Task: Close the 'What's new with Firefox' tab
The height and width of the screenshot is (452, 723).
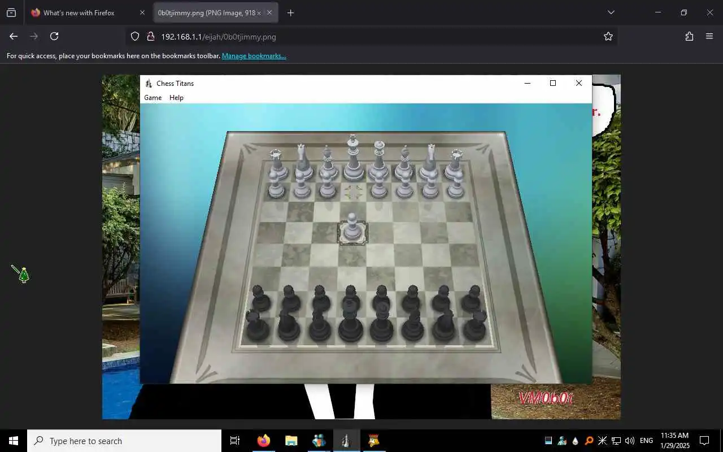Action: (142, 12)
